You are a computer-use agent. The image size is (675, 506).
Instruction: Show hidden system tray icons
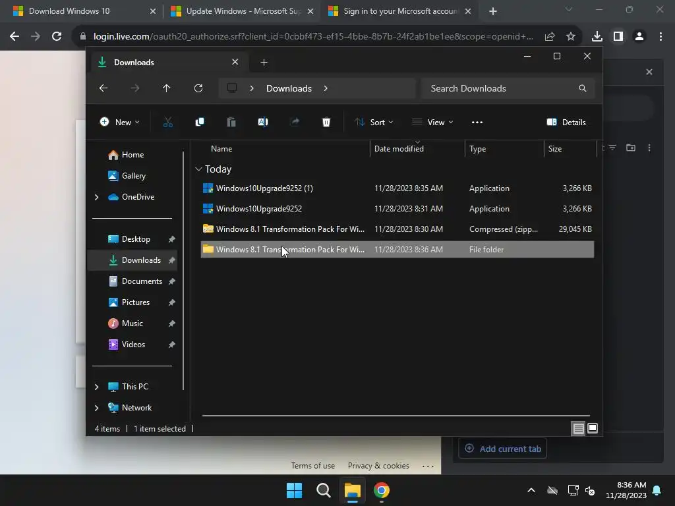tap(531, 490)
